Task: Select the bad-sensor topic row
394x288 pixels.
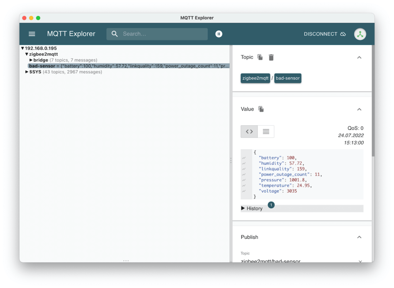Action: 129,66
